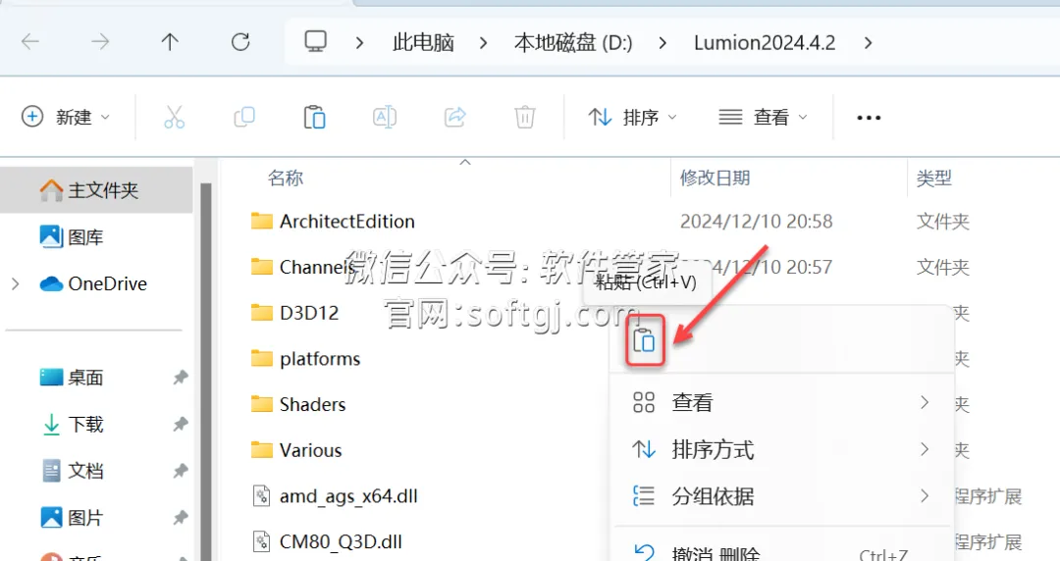Unpin 文档 from quick access
Viewport: 1060px width, 561px height.
tap(181, 471)
